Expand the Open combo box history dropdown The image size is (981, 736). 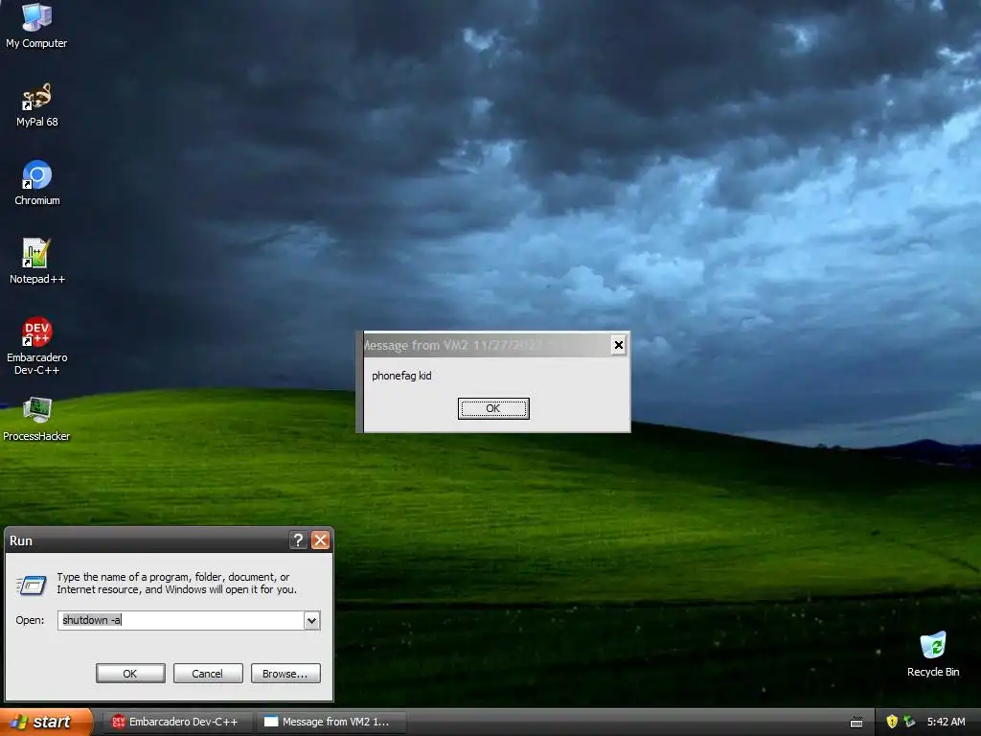coord(311,620)
